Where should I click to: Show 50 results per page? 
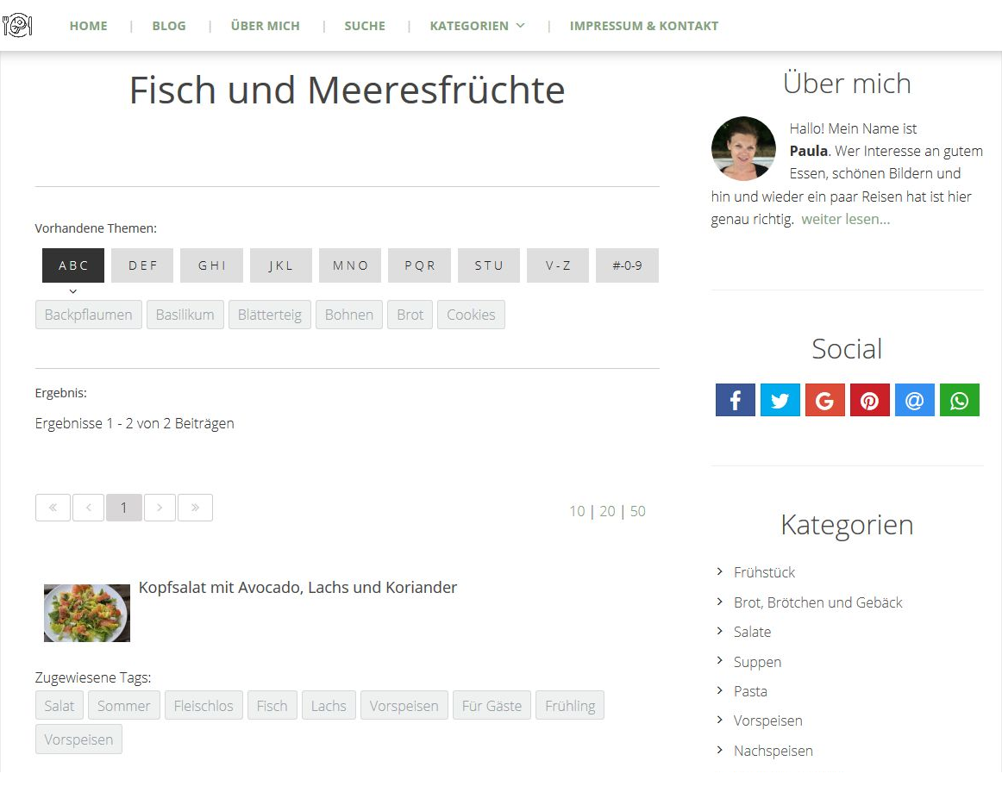[x=638, y=511]
